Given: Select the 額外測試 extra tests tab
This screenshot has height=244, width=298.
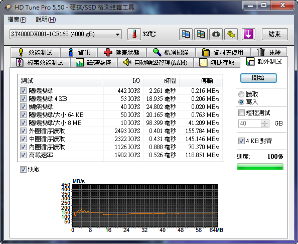Looking at the screenshot, I should [264, 62].
